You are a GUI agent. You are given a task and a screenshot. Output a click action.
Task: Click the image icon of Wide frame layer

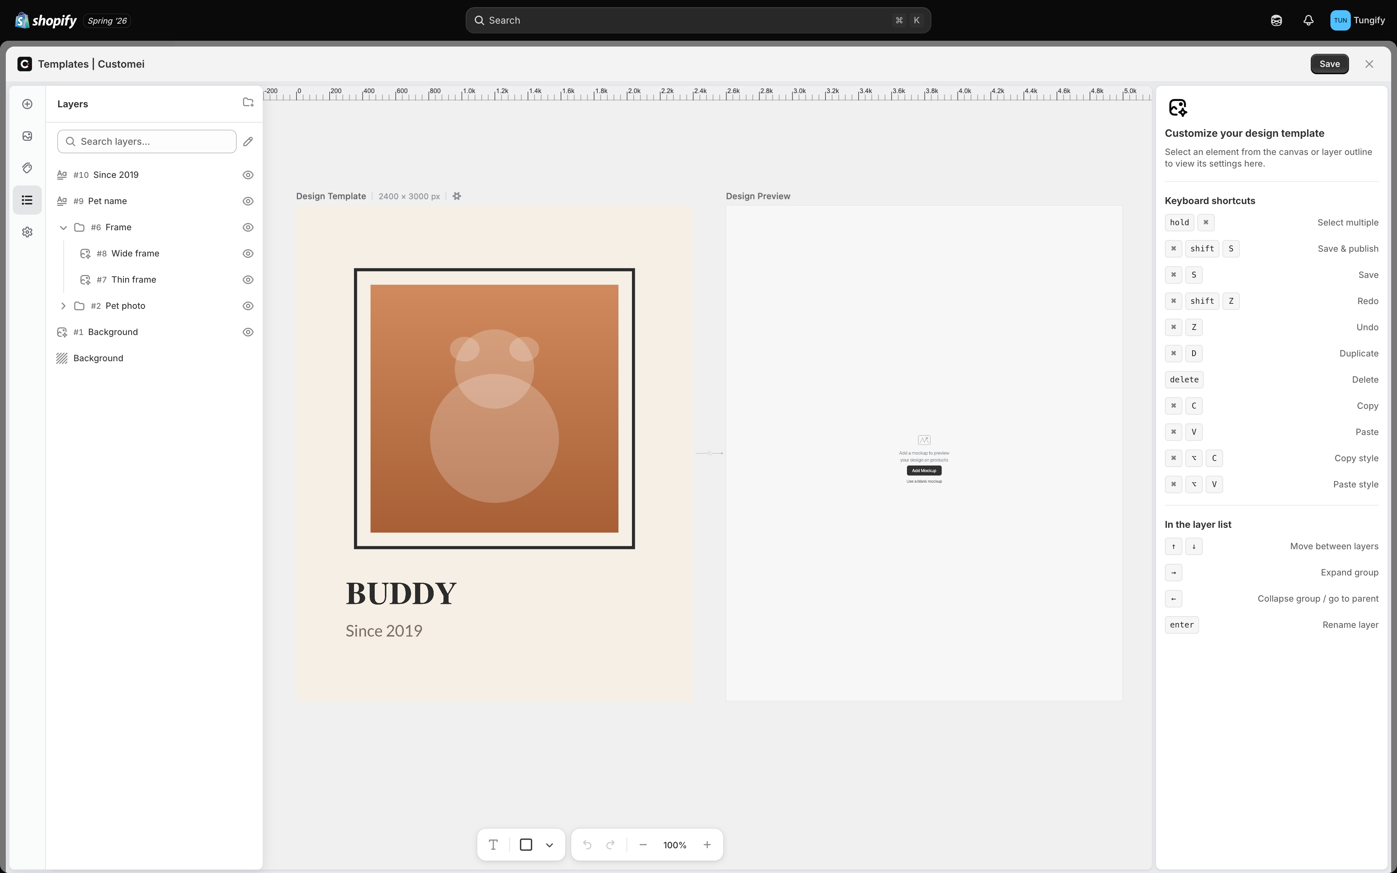coord(85,254)
